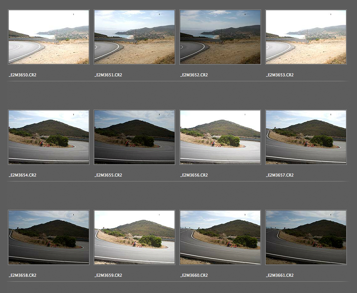This screenshot has height=293, width=357.
Task: Select the overexposed _E2M3653.CR2 thumbnail
Action: 306,37
